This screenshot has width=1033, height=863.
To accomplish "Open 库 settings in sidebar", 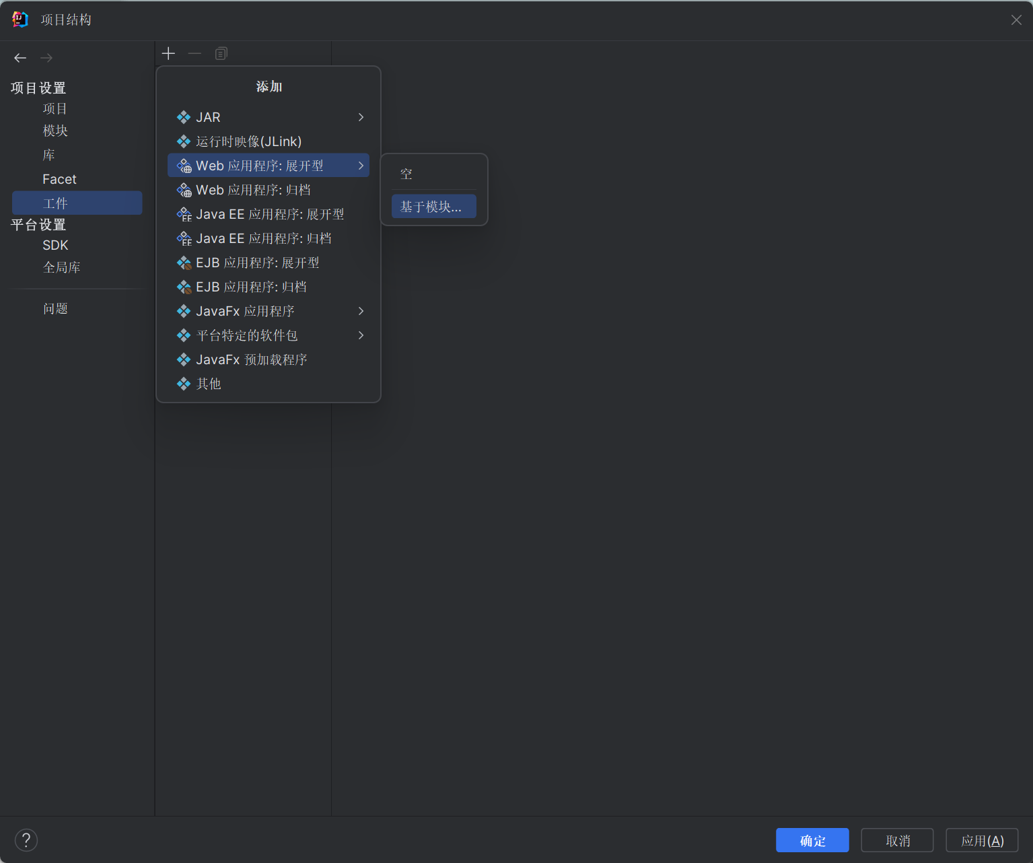I will point(49,155).
